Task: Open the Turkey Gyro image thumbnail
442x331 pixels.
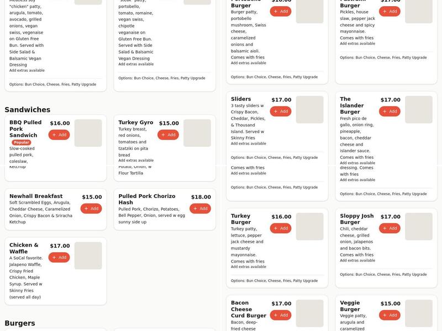Action: coord(197,133)
